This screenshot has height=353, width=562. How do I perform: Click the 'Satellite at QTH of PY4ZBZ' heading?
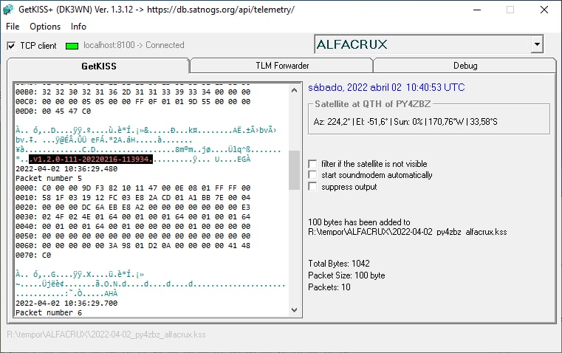pyautogui.click(x=373, y=104)
